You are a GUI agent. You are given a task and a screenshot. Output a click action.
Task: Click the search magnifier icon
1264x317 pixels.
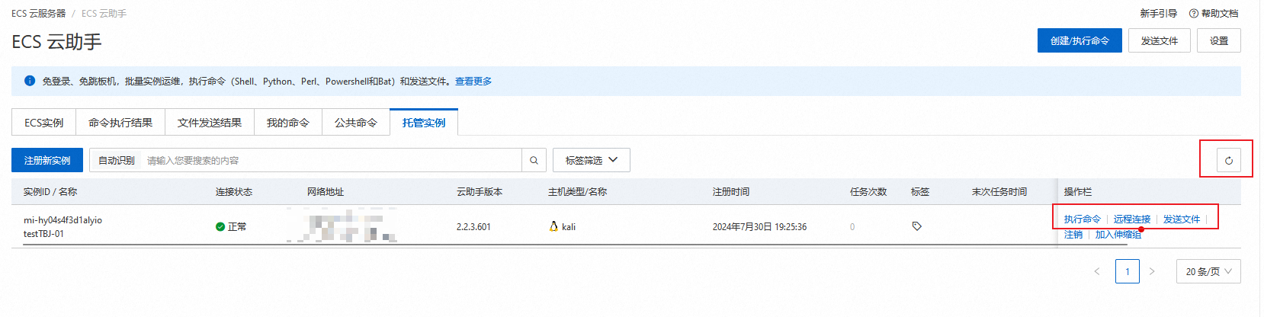534,160
